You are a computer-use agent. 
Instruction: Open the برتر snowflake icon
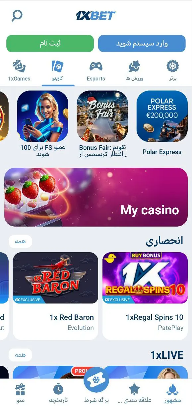click(172, 66)
